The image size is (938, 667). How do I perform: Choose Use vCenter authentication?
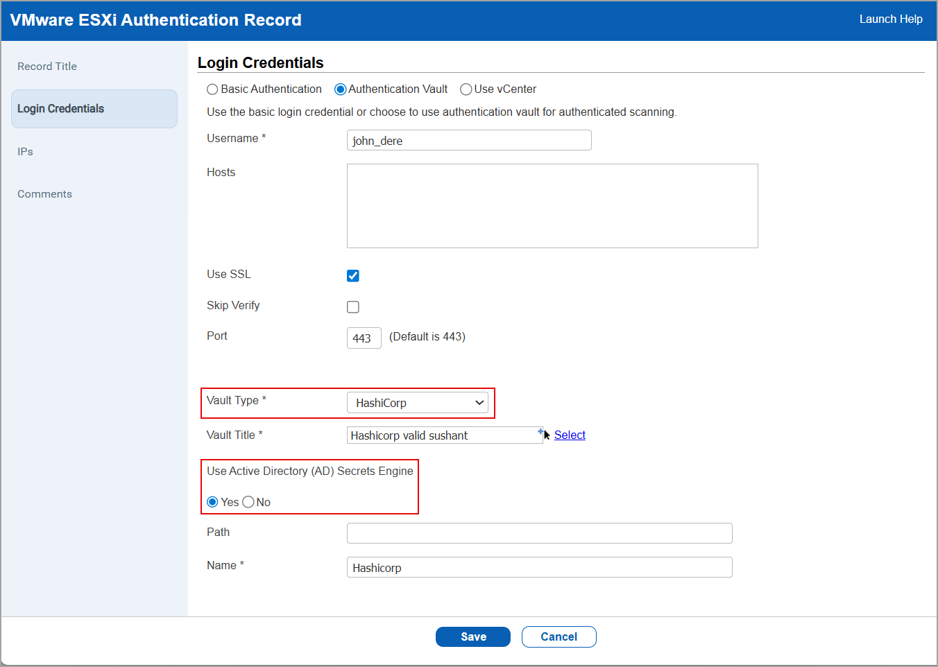(466, 89)
